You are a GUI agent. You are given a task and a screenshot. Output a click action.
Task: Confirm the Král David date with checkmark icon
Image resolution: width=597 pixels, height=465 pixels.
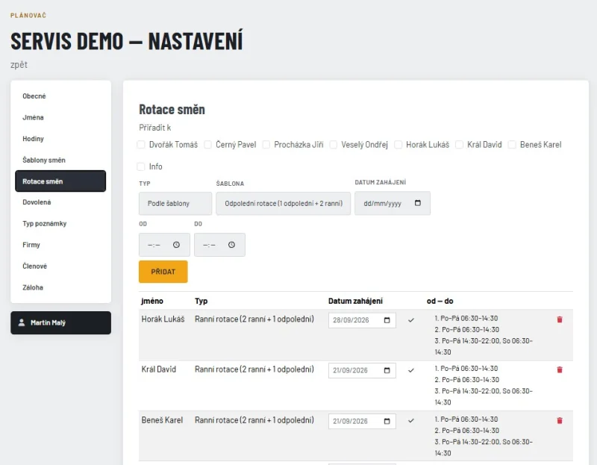pos(411,370)
